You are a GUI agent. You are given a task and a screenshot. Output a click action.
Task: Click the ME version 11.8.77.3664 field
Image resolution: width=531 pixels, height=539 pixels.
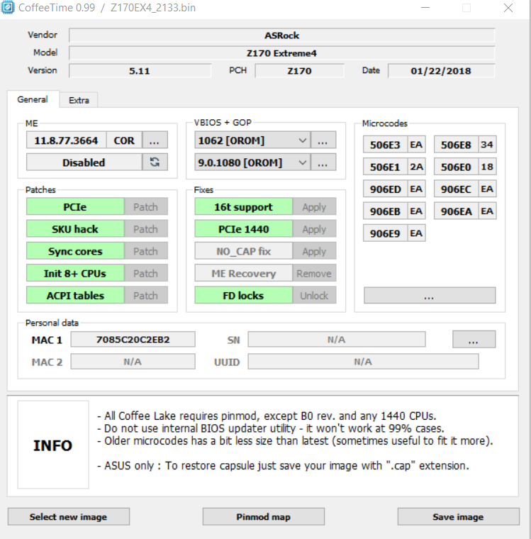pos(67,140)
